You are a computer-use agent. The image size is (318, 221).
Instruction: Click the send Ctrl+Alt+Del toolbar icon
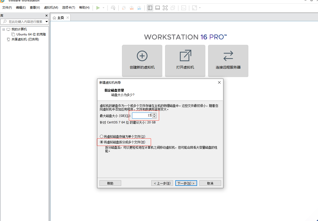click(113, 8)
